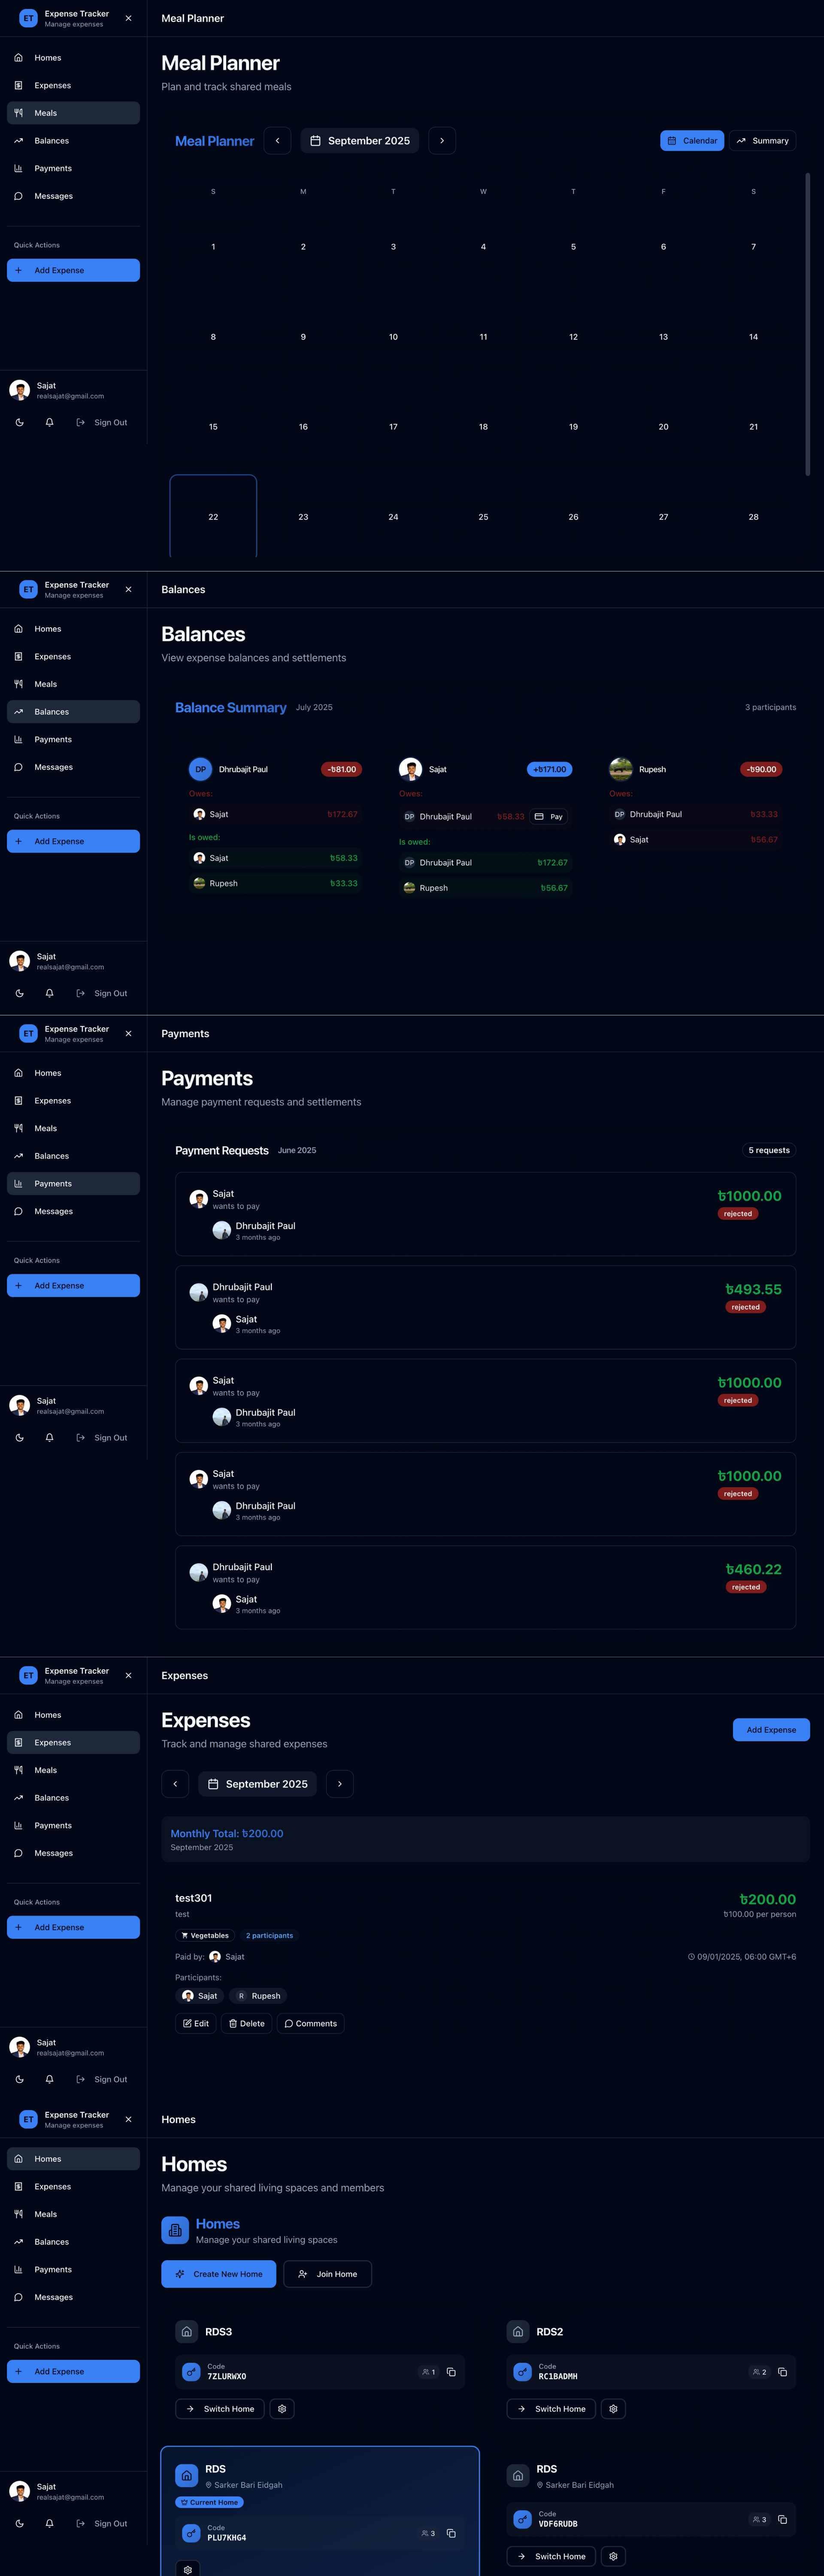Open the settings gear for RDS2 home
This screenshot has height=2576, width=824.
pos(613,2409)
